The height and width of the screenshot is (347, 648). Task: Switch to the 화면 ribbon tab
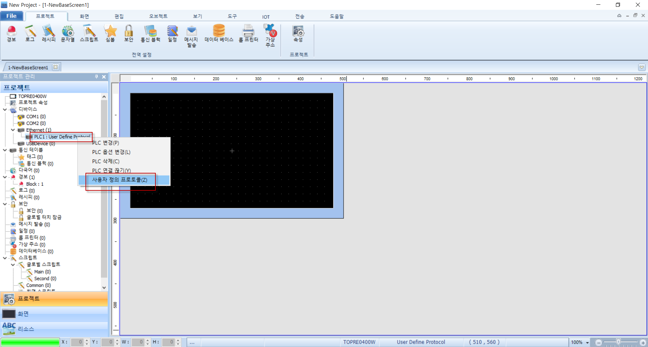click(84, 16)
